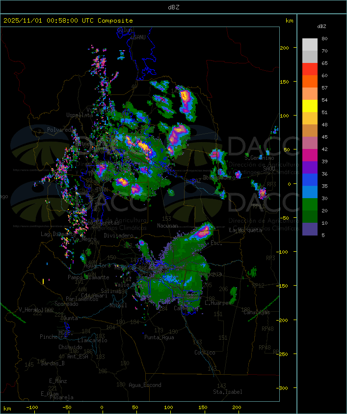347x414 pixels.
Task: Click the 'Llancanelo' map label
Action: click(92, 340)
